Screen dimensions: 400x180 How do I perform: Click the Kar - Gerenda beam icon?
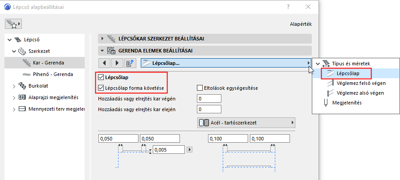click(x=27, y=63)
